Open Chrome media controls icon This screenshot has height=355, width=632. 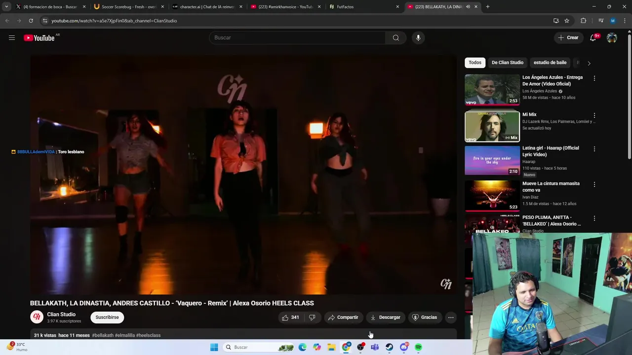click(601, 21)
